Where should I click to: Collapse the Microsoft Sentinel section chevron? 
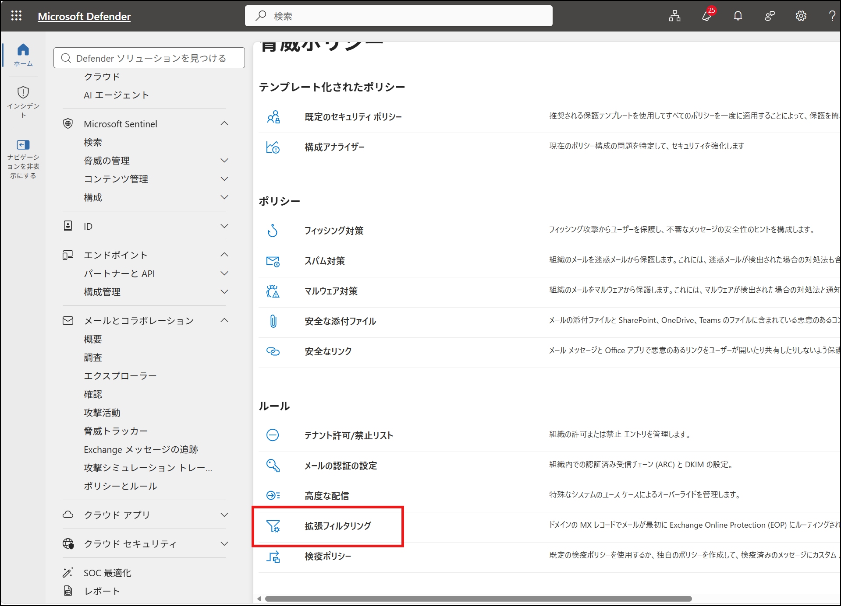224,123
